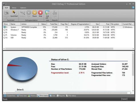Sort by the Name column header
137x103 pixels.
coord(15,24)
